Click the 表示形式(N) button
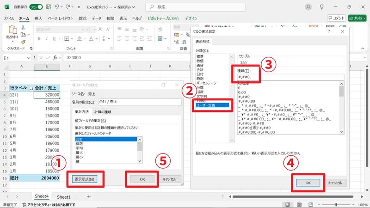The image size is (370, 208). coord(85,179)
